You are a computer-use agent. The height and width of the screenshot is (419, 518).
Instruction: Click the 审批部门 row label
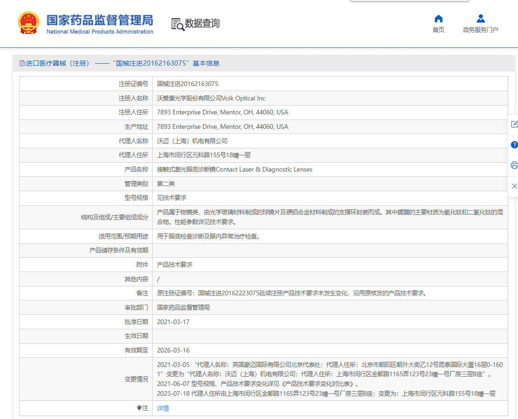coord(136,307)
